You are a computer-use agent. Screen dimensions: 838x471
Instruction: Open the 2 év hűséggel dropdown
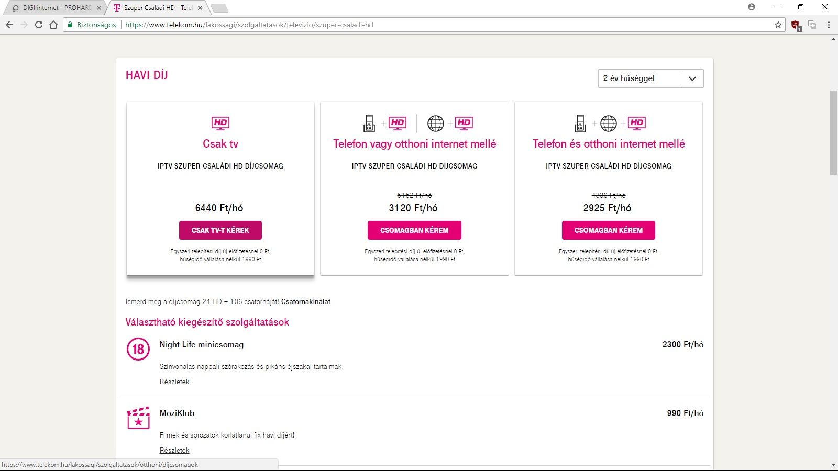[650, 78]
